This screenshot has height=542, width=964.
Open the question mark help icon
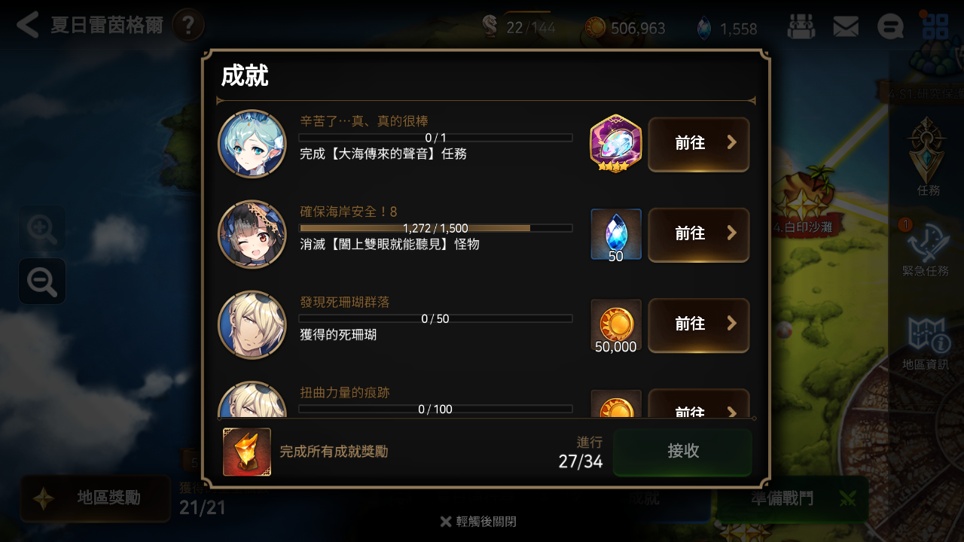pyautogui.click(x=188, y=26)
